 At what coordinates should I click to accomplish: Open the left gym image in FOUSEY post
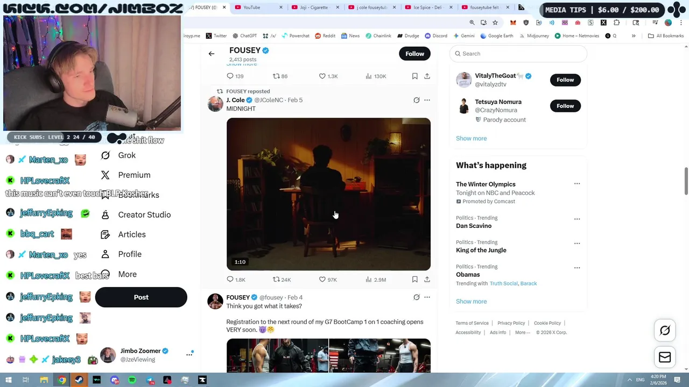pos(277,355)
